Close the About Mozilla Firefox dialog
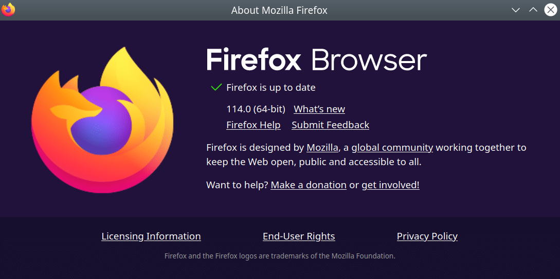Screen dimensions: 560x279 click(x=551, y=10)
